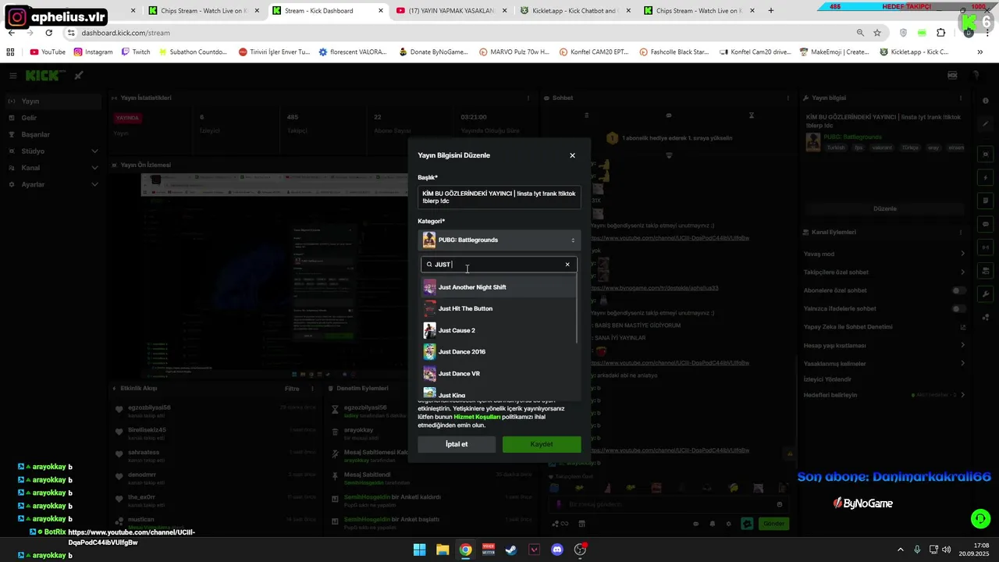Screen dimensions: 999x562
Task: Open browser extensions puzzle icon
Action: (940, 33)
